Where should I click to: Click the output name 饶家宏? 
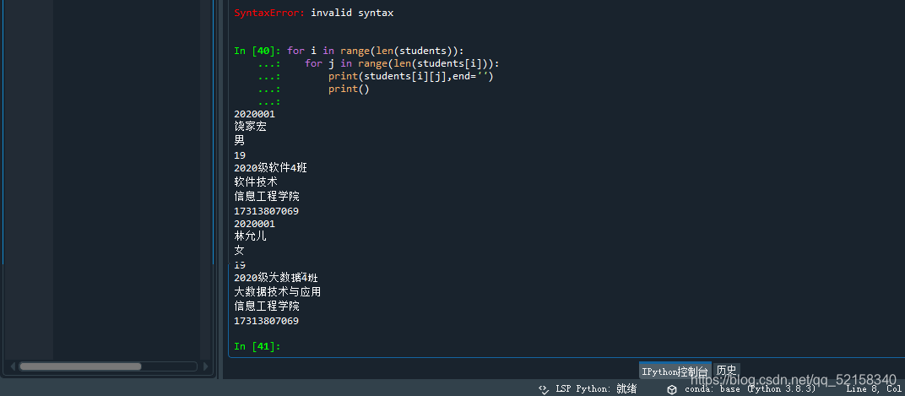[250, 127]
